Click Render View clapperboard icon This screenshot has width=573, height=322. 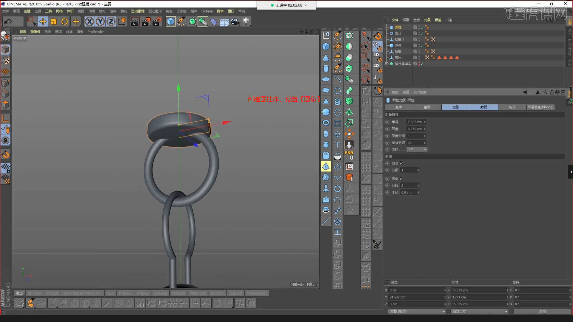click(x=135, y=21)
